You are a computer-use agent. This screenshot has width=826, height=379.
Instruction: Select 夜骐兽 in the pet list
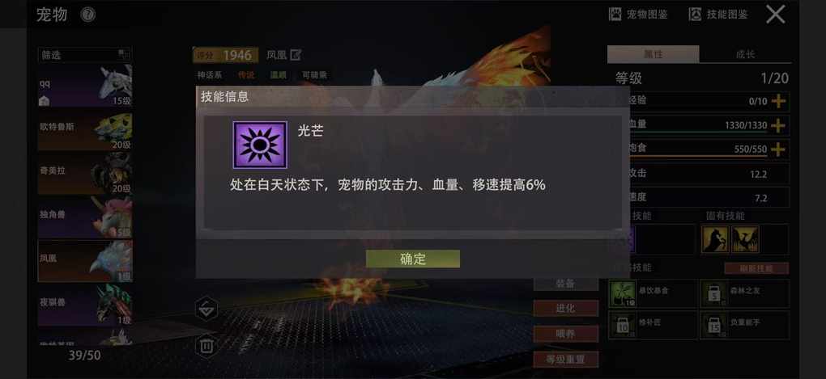point(85,304)
